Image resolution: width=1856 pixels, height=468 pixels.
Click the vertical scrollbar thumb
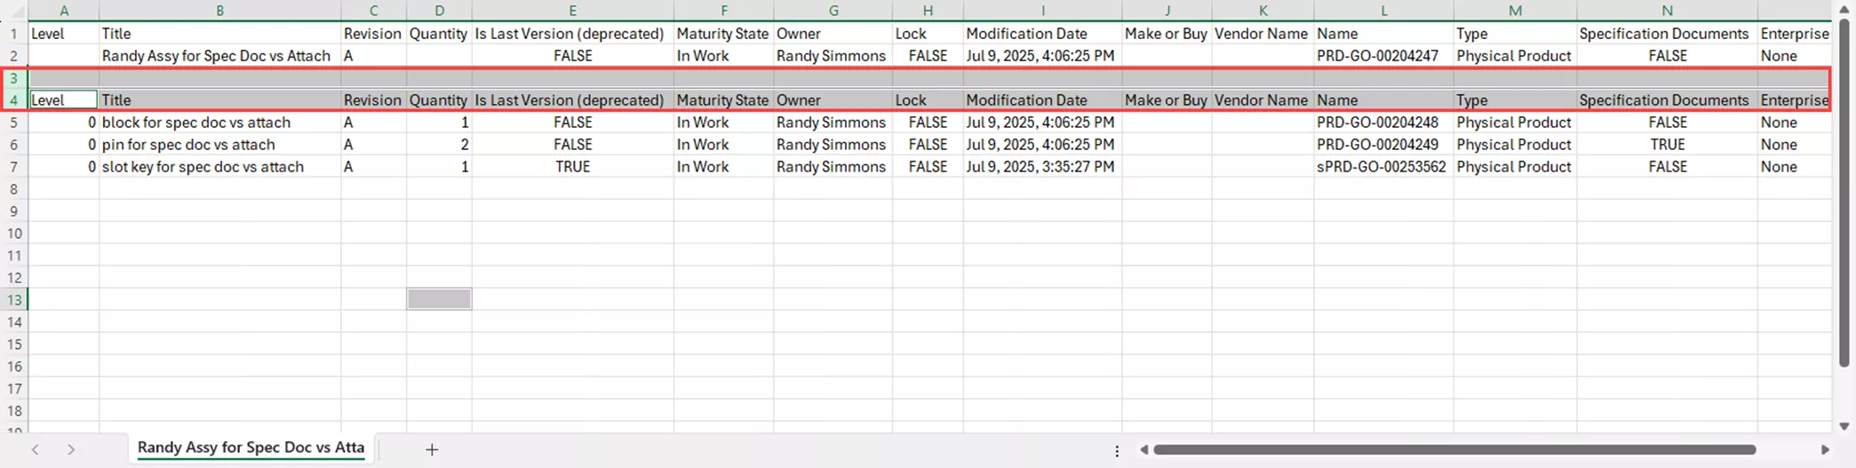[1844, 191]
